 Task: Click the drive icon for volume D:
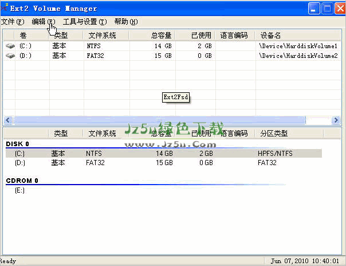coord(10,56)
